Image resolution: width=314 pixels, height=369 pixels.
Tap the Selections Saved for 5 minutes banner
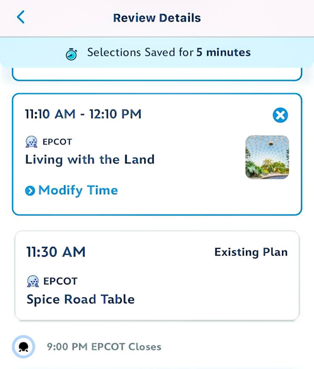tap(168, 52)
